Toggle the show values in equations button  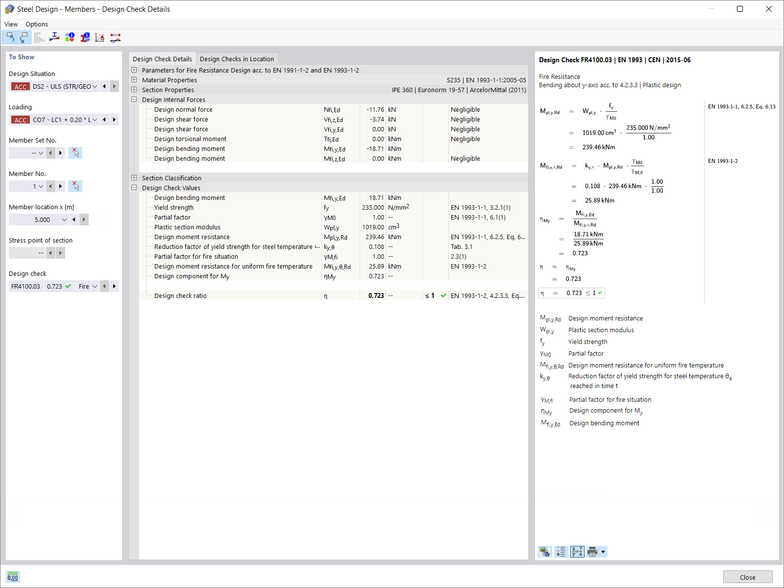[577, 551]
